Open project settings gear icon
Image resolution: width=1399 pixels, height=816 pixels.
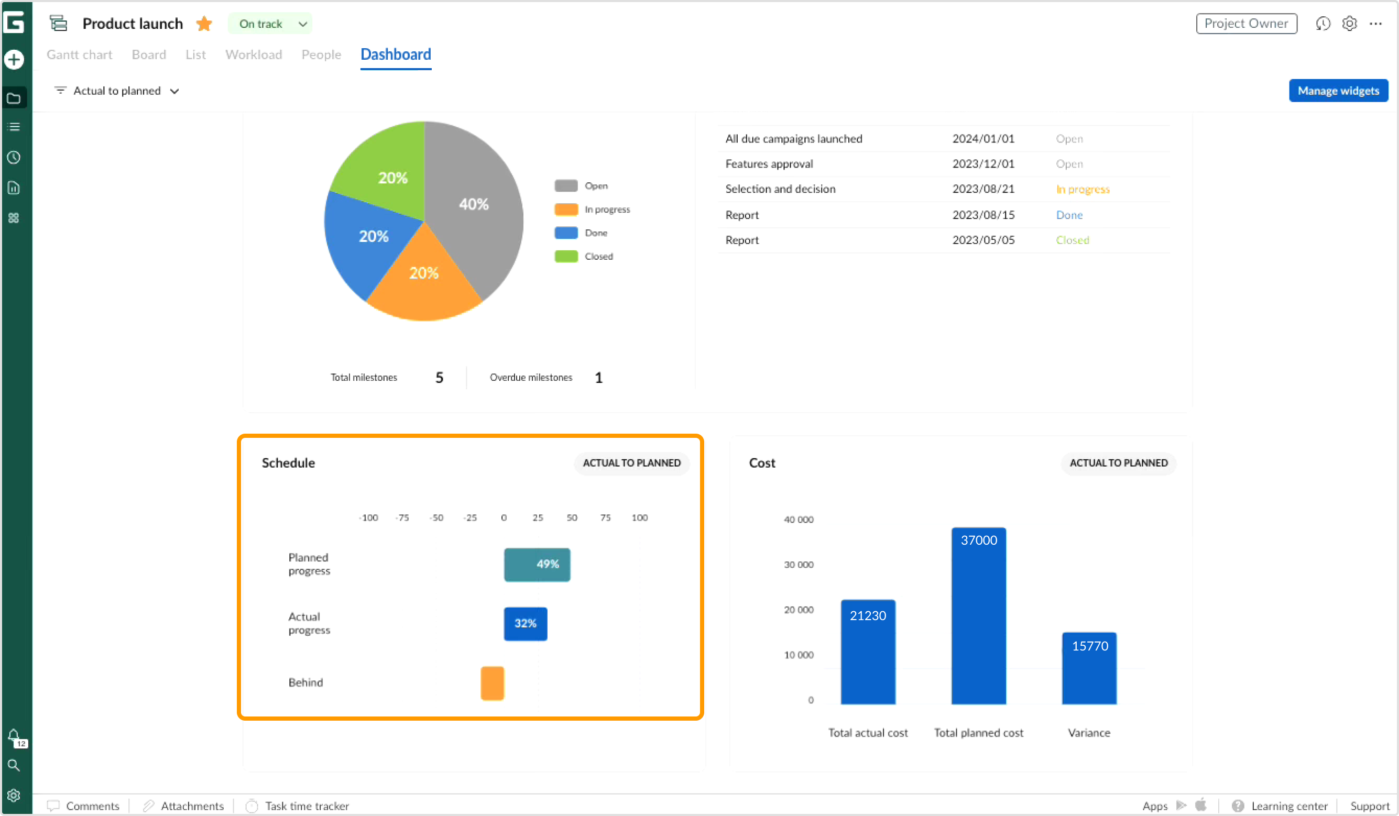tap(1349, 24)
